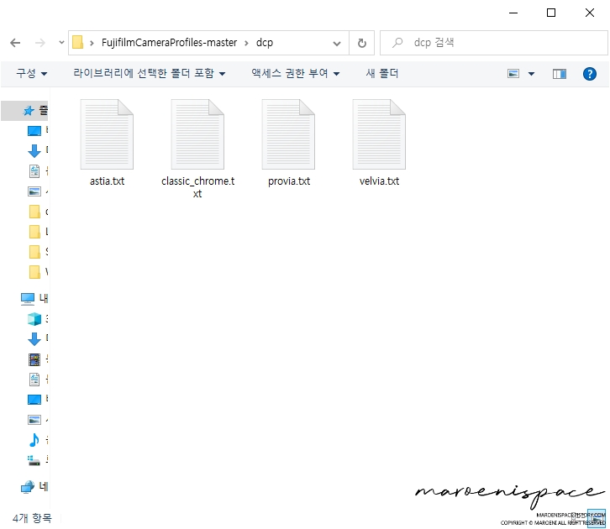Screen dimensions: 610x529
Task: Select This PC monitor icon in sidebar
Action: click(28, 299)
